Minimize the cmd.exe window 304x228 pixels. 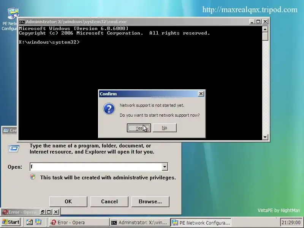(x=252, y=22)
